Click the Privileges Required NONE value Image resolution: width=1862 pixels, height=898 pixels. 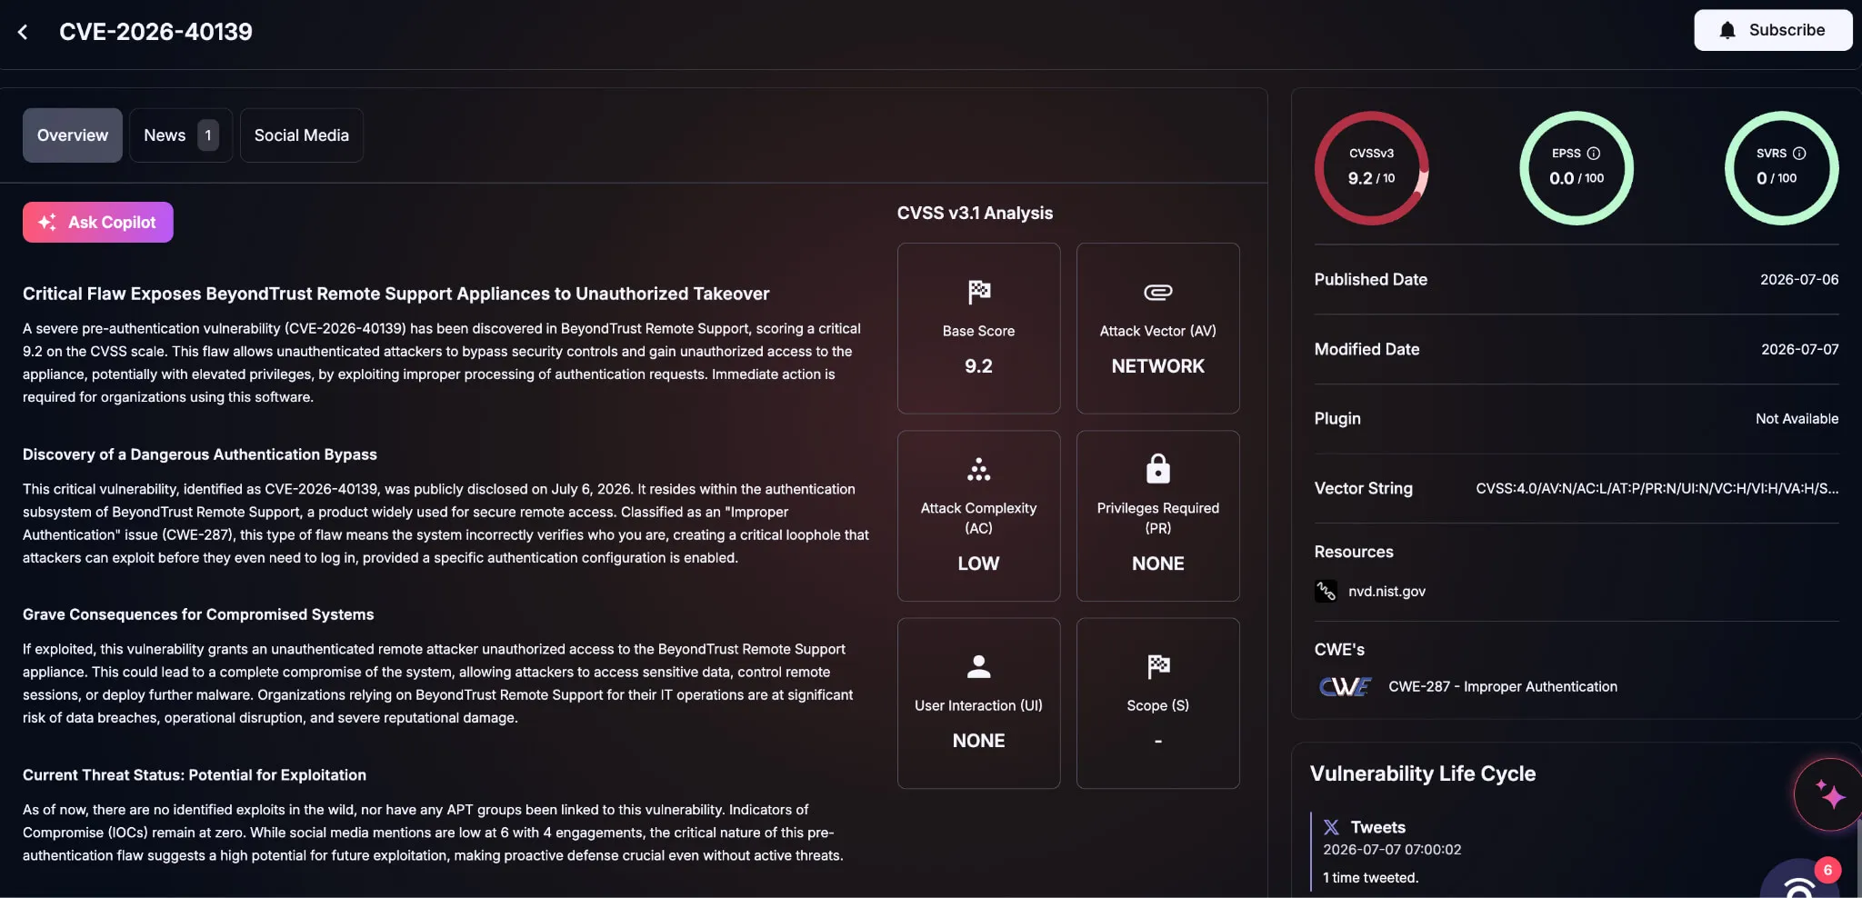click(x=1157, y=564)
